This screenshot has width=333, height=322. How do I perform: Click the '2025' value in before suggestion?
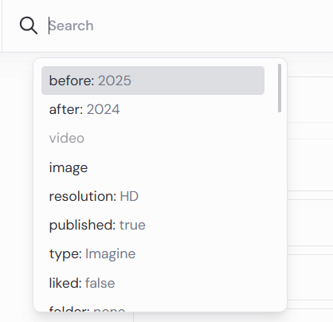(x=115, y=80)
